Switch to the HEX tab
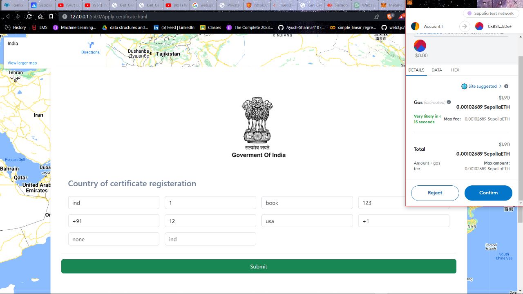This screenshot has width=523, height=294. coord(455,70)
